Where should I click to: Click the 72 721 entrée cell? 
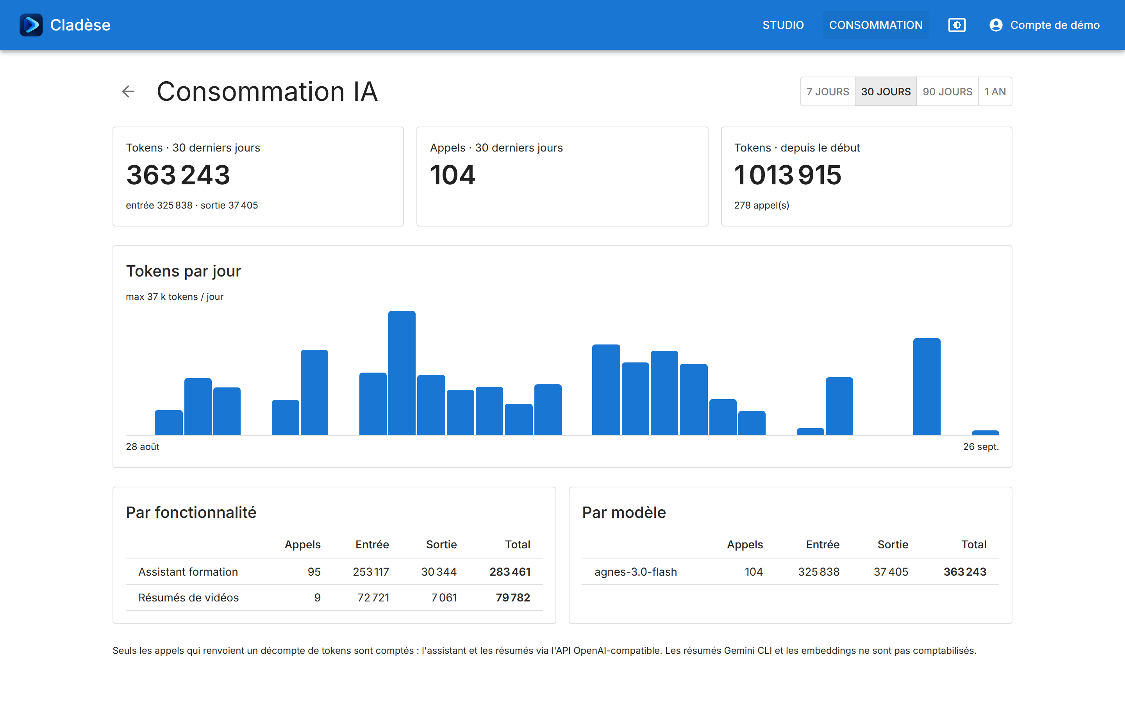[373, 598]
